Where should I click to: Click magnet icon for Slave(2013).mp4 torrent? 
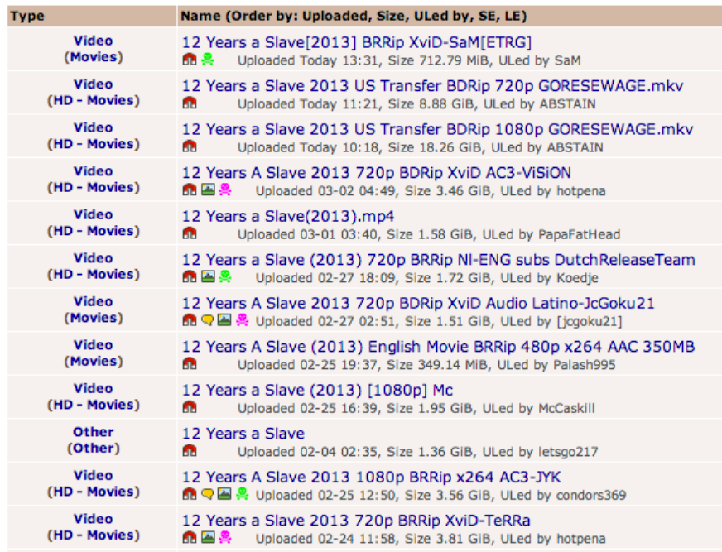click(x=190, y=233)
